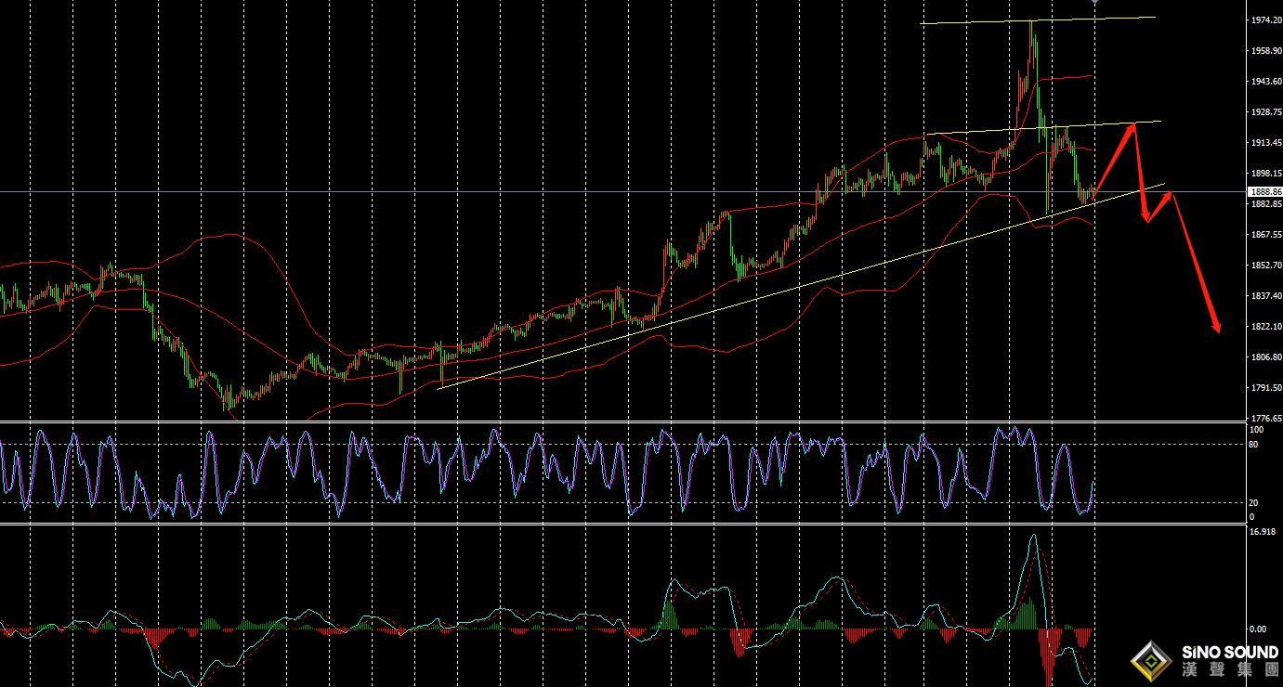The width and height of the screenshot is (1283, 687).
Task: Click the MACD 0.00 zero-level label
Action: coord(1260,629)
